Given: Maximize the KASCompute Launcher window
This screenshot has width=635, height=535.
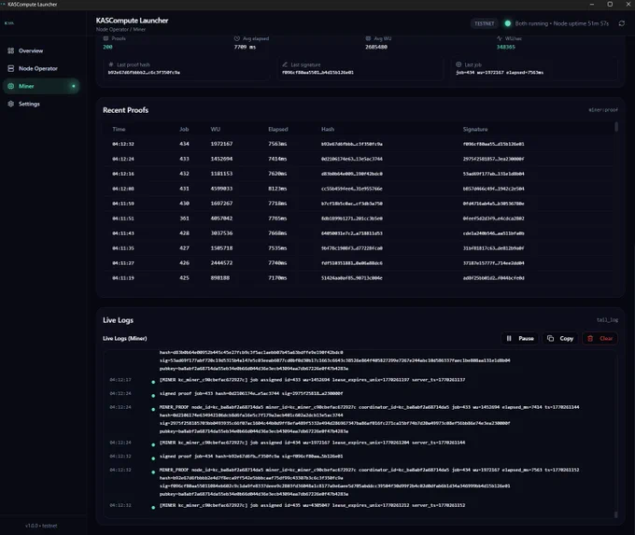Looking at the screenshot, I should pos(610,4).
